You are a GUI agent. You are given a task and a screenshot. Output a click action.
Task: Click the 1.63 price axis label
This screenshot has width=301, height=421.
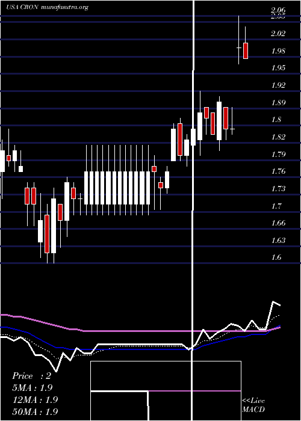point(278,240)
